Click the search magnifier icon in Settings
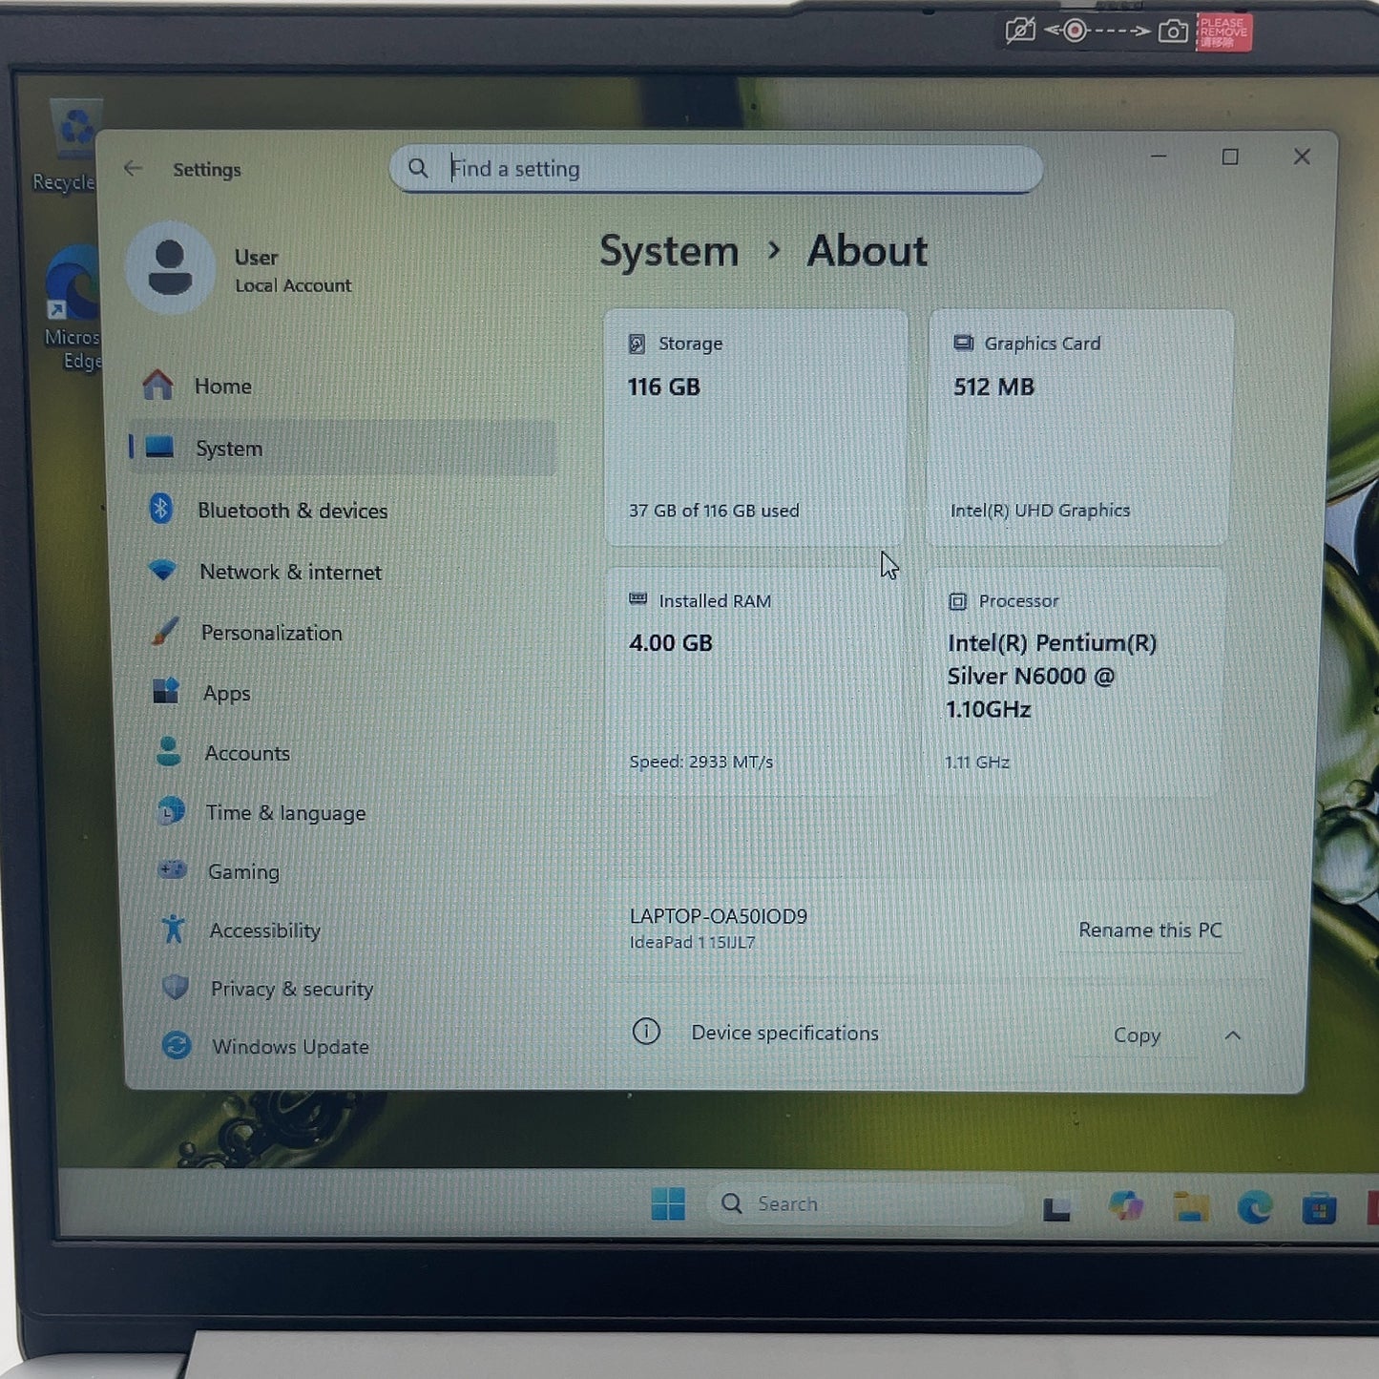Viewport: 1379px width, 1379px height. (x=418, y=168)
